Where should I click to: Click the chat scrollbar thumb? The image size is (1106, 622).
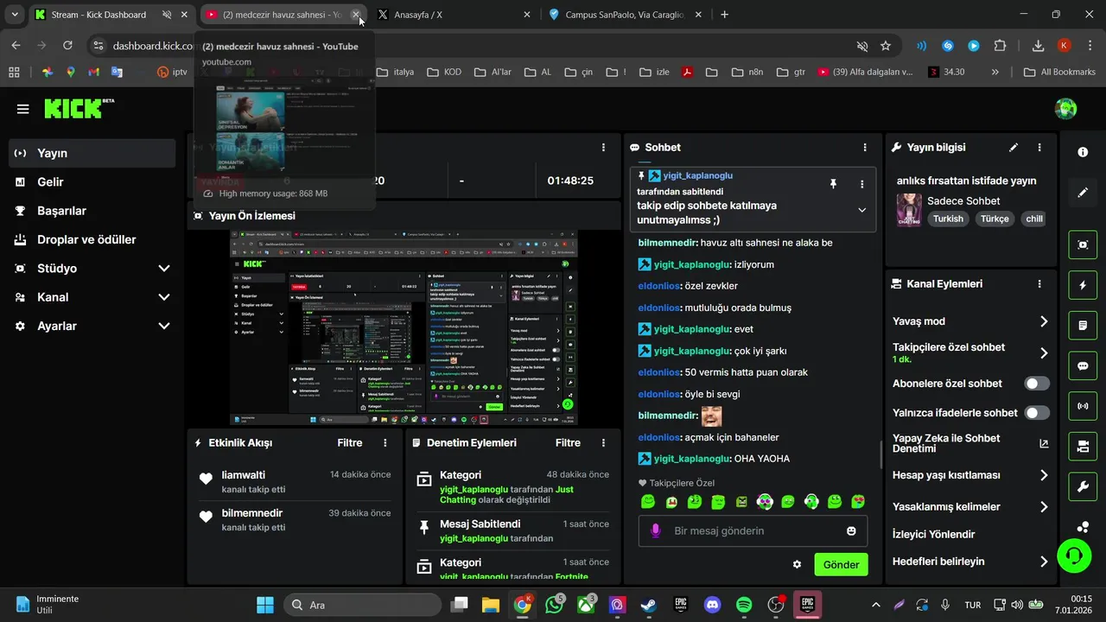880,454
